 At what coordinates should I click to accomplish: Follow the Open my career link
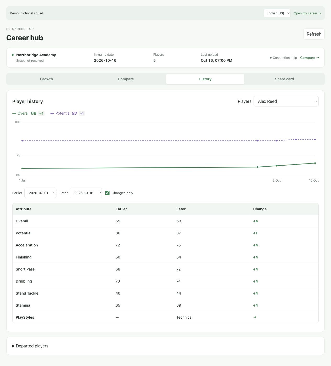tap(307, 13)
